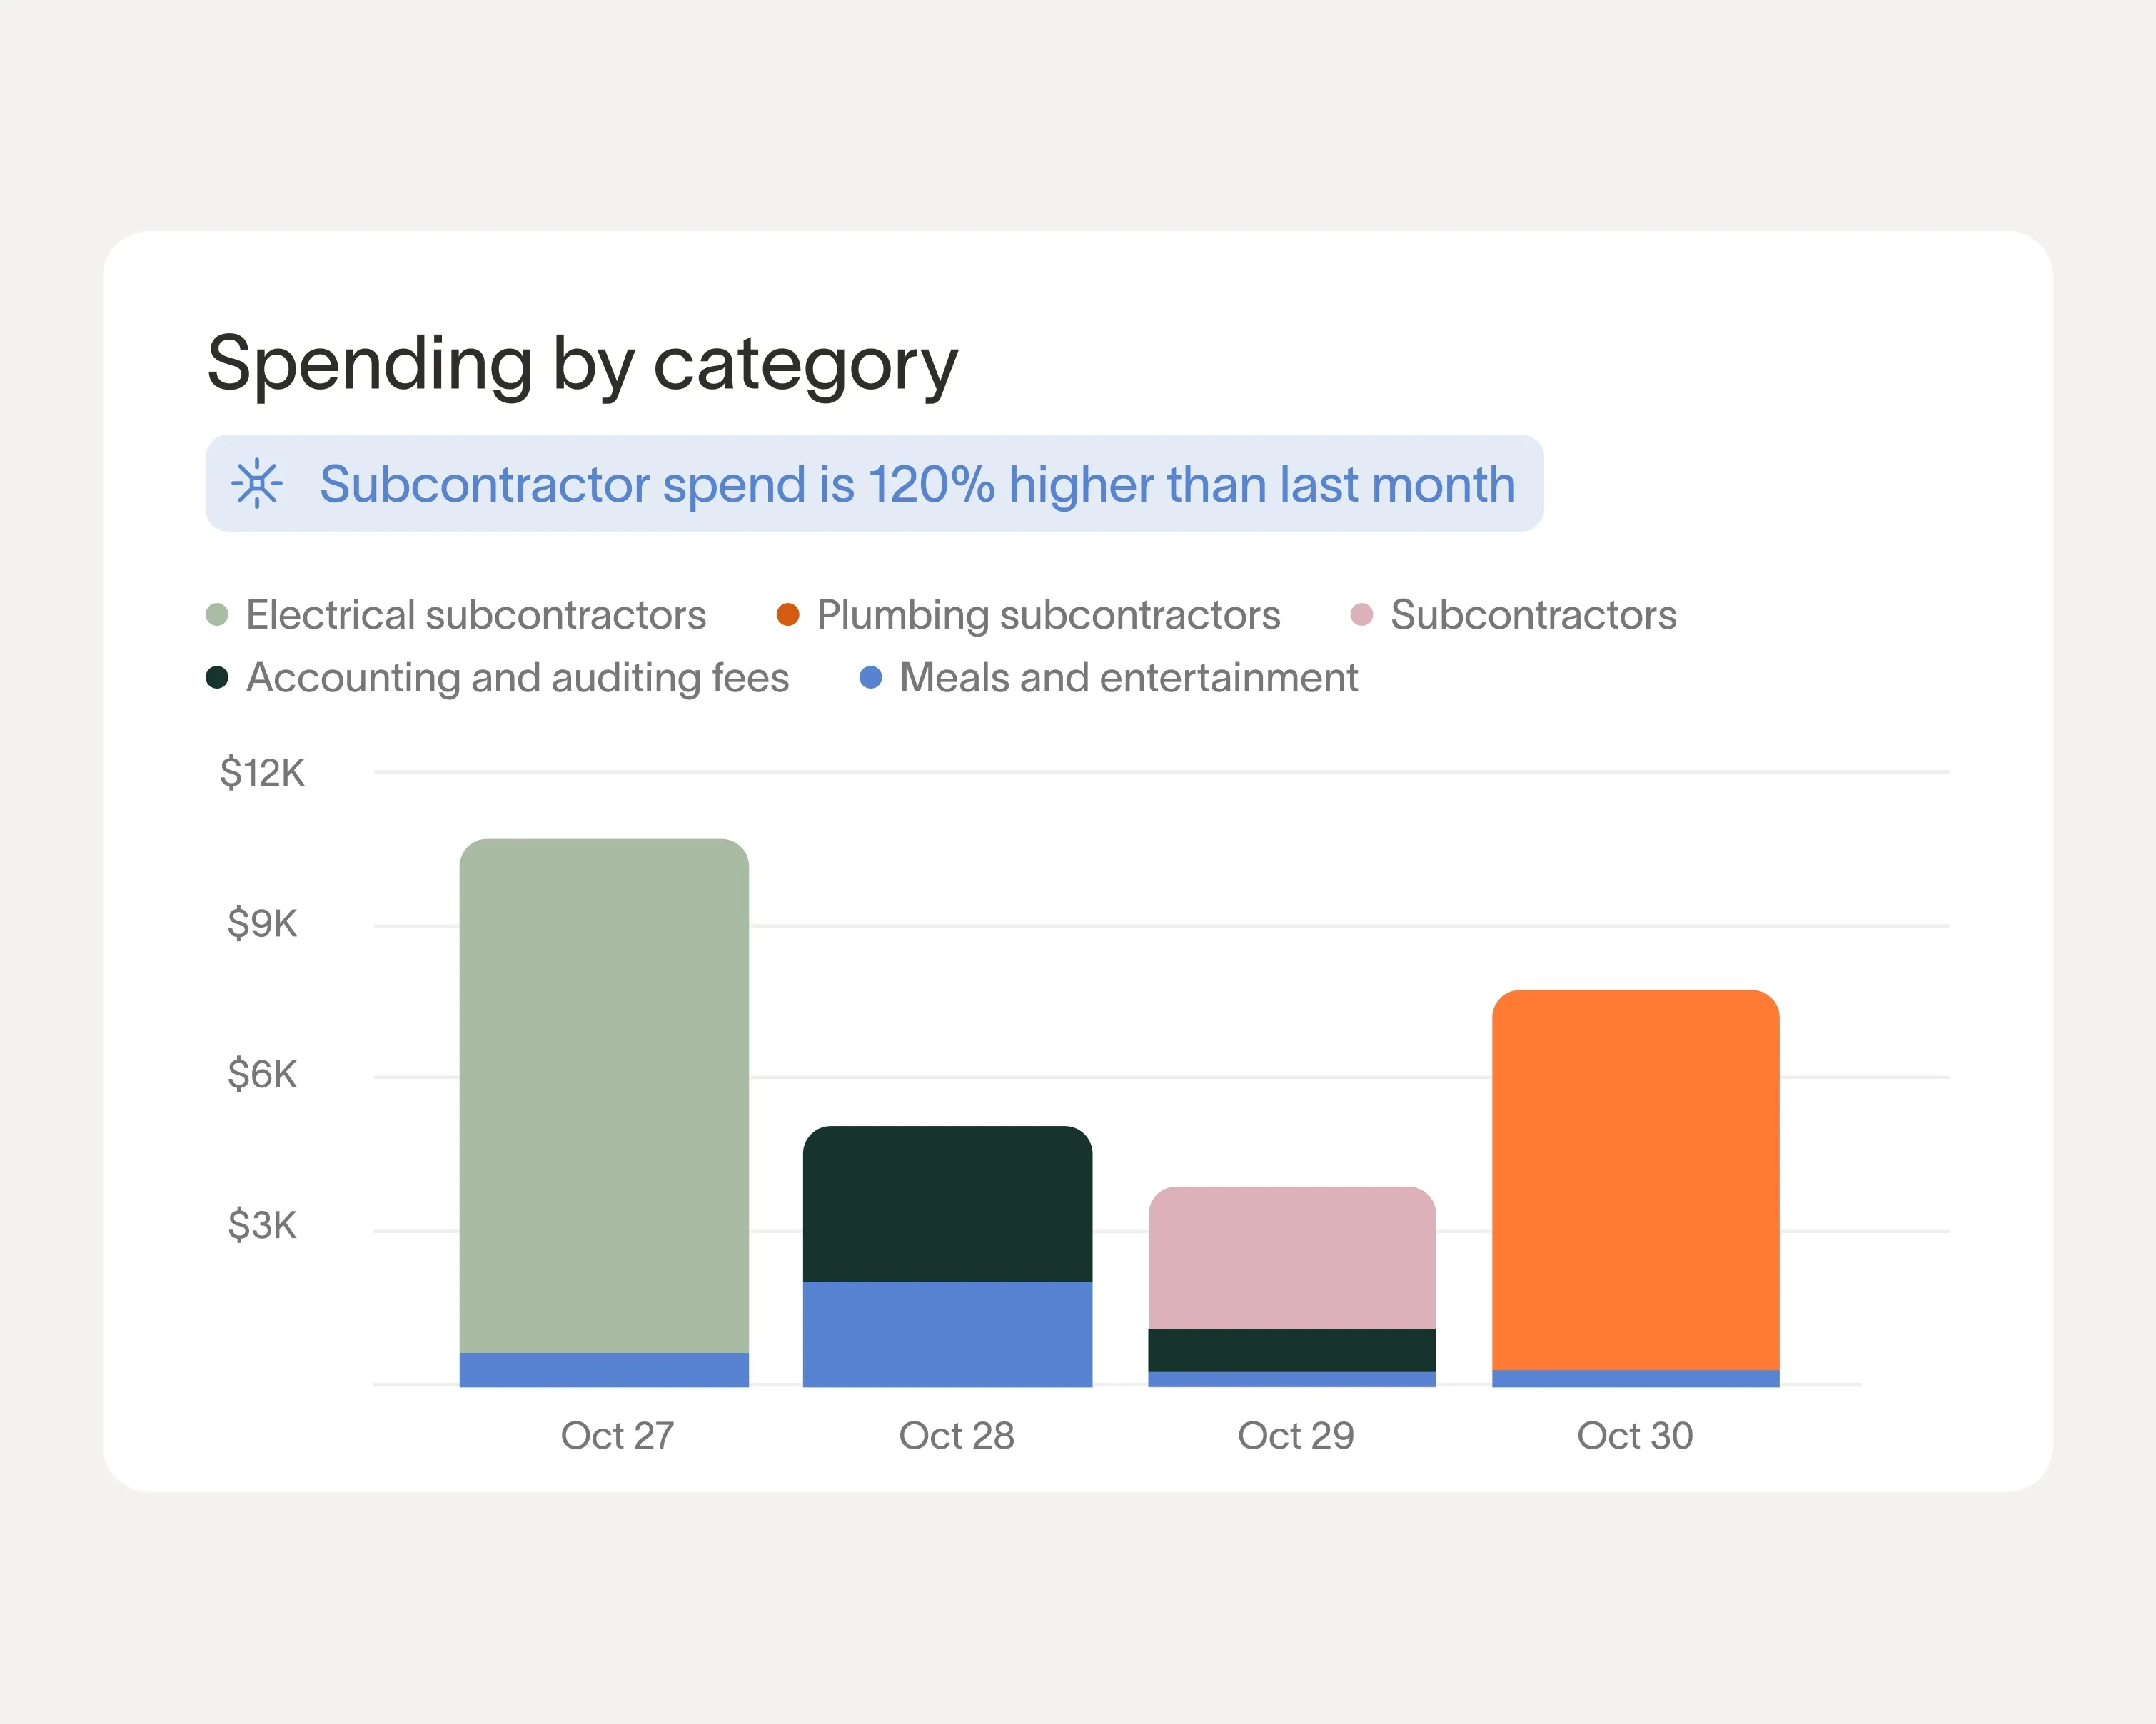Toggle the Plumbing subcontractors legend label
The height and width of the screenshot is (1724, 2156).
pyautogui.click(x=1048, y=614)
